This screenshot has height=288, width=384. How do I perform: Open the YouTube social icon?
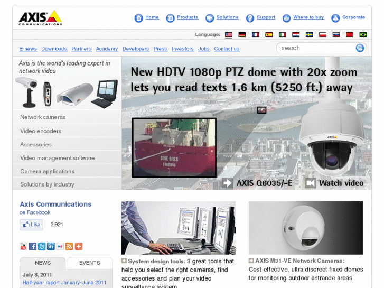tap(23, 246)
